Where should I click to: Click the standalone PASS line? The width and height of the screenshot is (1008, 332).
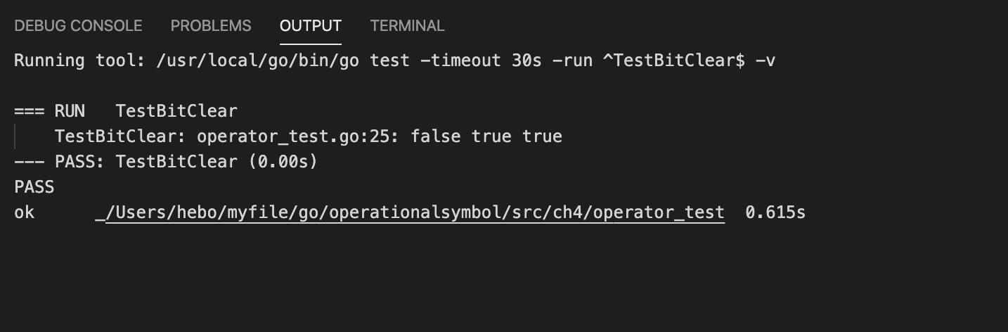click(34, 187)
